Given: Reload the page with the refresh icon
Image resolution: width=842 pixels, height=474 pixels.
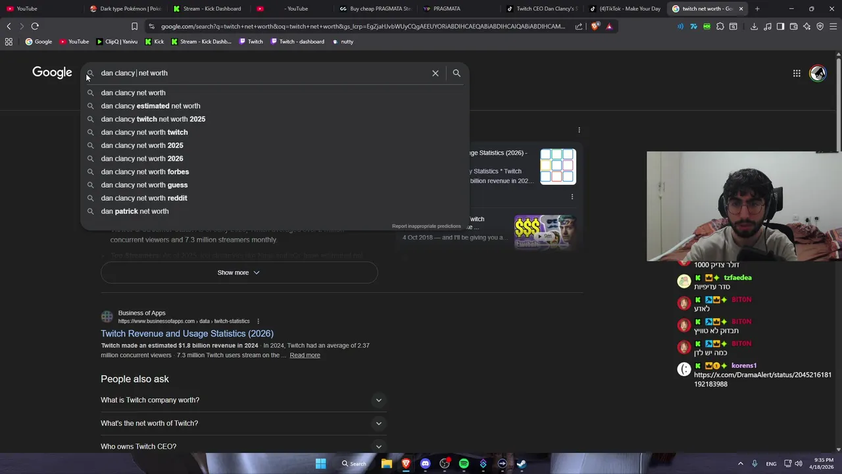Looking at the screenshot, I should [x=35, y=26].
